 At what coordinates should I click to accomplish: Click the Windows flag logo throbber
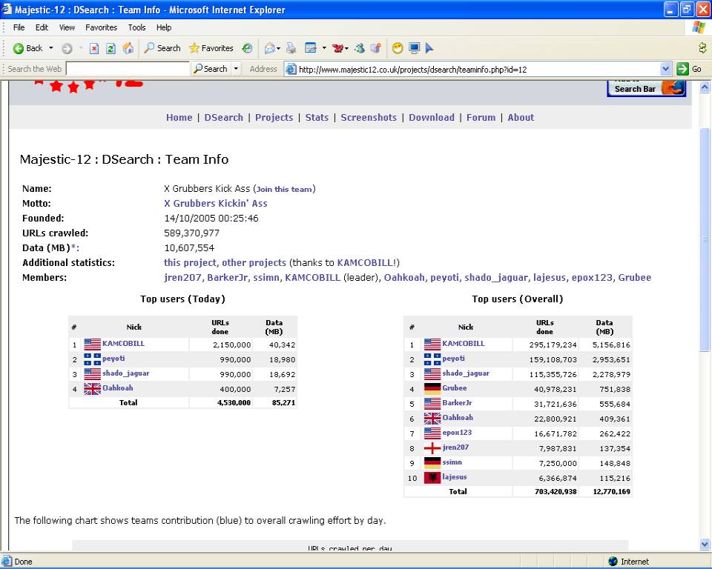pos(699,27)
